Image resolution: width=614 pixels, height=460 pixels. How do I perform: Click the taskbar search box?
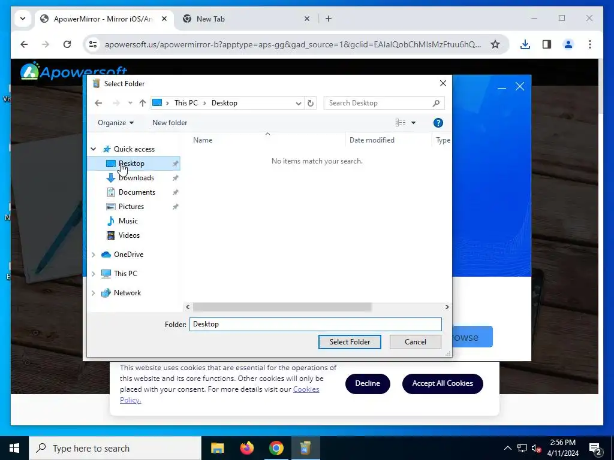(115, 448)
